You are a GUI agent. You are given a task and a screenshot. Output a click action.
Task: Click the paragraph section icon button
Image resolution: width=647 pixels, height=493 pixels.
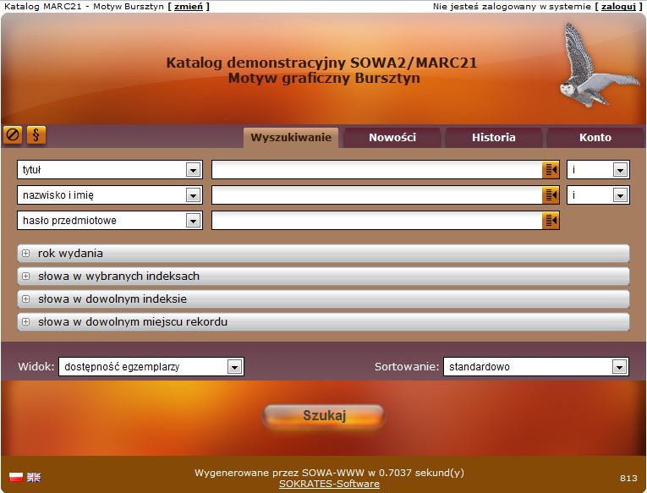click(36, 135)
